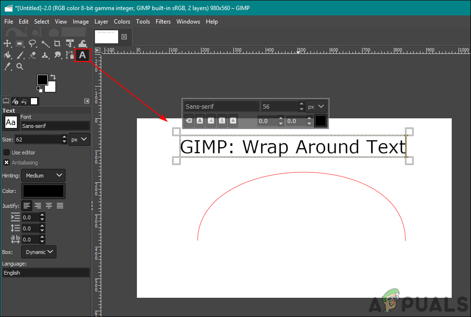Swap foreground and background colors
The width and height of the screenshot is (471, 317).
(x=53, y=76)
